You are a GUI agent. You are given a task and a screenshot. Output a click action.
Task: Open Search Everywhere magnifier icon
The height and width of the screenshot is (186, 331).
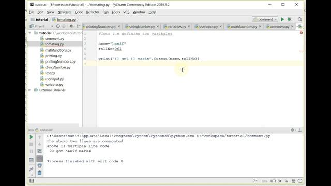coord(300,19)
